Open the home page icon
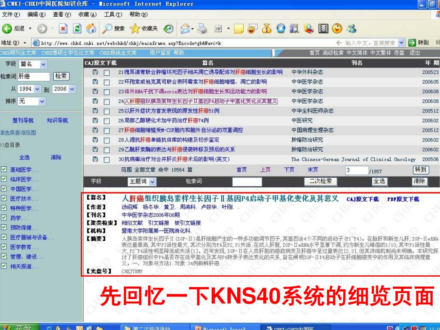This screenshot has height=330, width=440. click(x=91, y=28)
